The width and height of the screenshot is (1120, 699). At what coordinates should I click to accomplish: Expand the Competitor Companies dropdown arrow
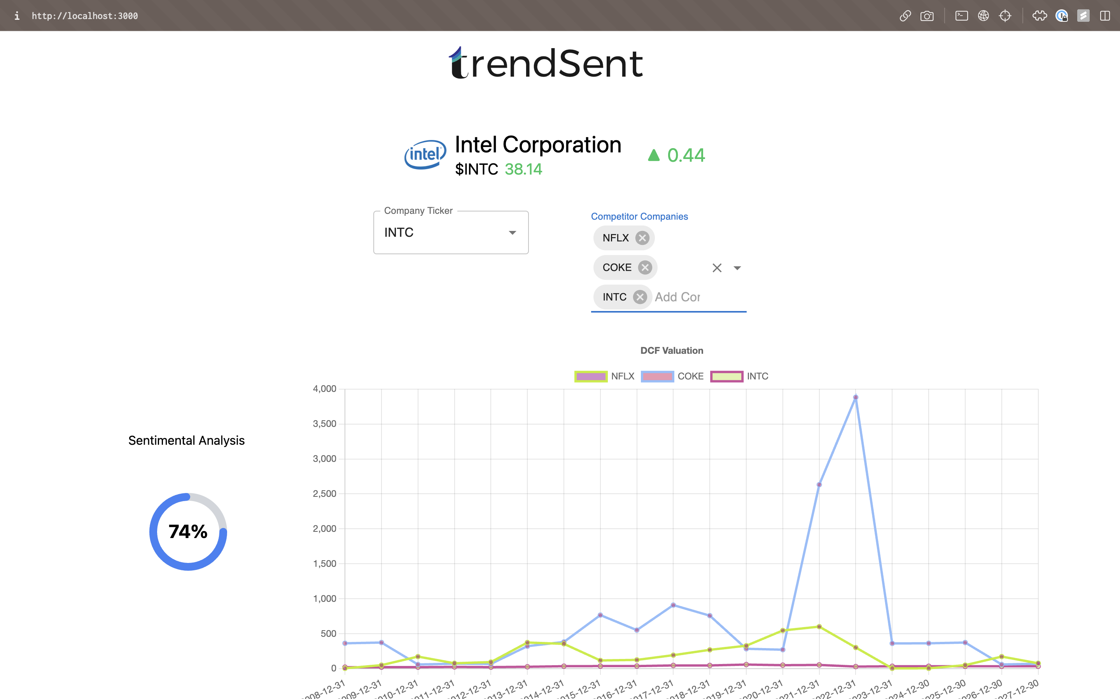click(x=737, y=268)
